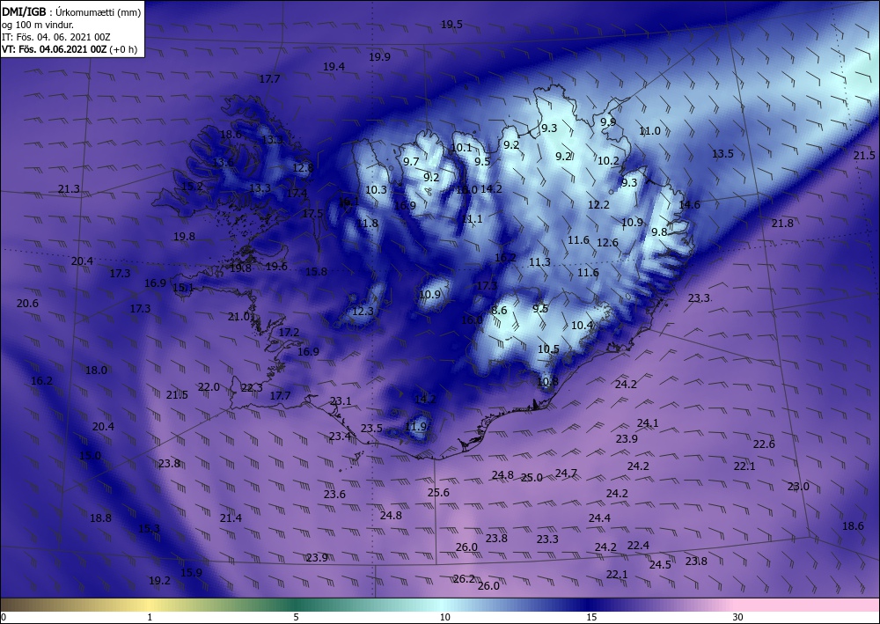Click the map value '15.9'
This screenshot has height=624, width=880.
click(x=191, y=573)
